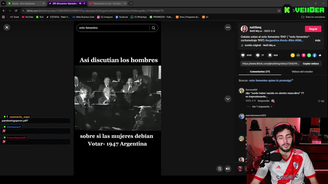
Task: Open the Temu bookmark
Action: [188, 17]
